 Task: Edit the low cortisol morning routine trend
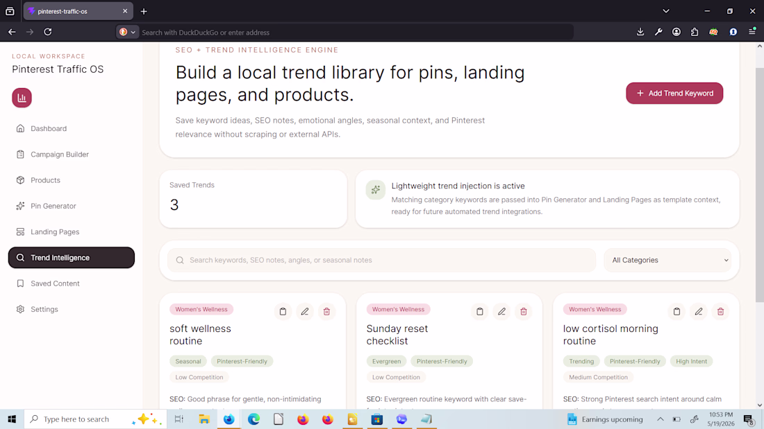[699, 311]
